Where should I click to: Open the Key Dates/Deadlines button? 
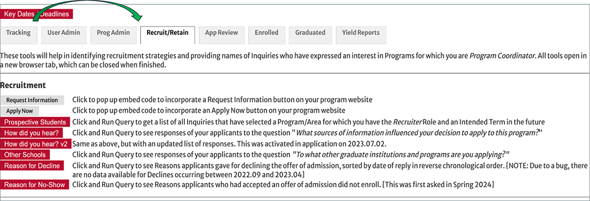pos(37,14)
